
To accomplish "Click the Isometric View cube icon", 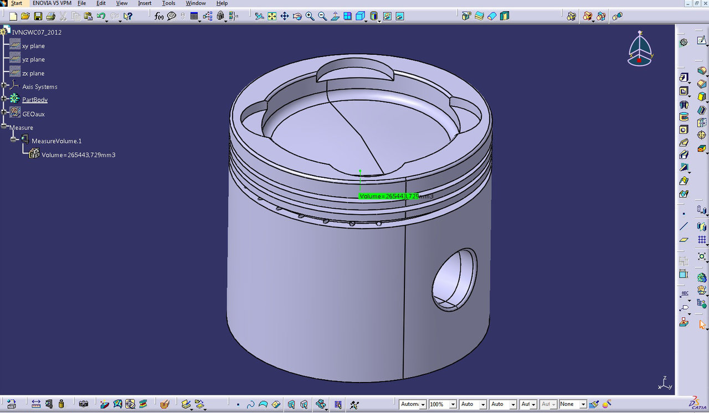I will (x=360, y=17).
